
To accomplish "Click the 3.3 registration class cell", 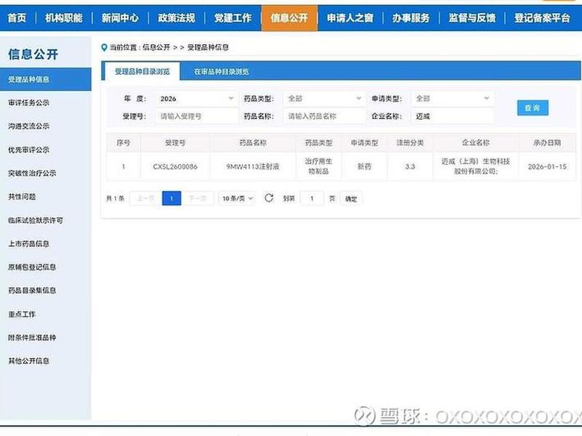I will pyautogui.click(x=410, y=167).
